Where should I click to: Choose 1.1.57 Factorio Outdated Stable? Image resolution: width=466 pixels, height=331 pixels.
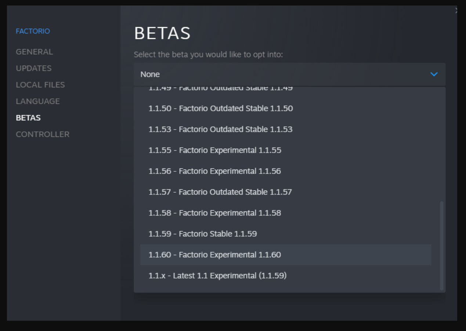[286, 192]
